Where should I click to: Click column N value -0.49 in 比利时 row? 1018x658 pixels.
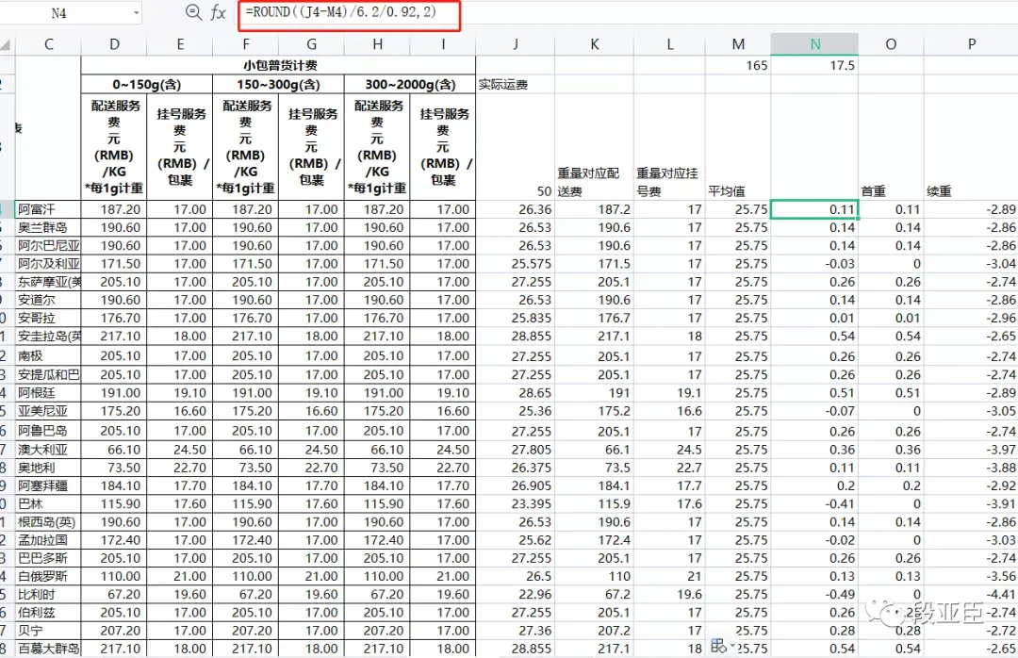(814, 594)
